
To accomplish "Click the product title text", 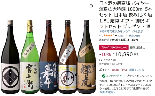I will (126, 15).
